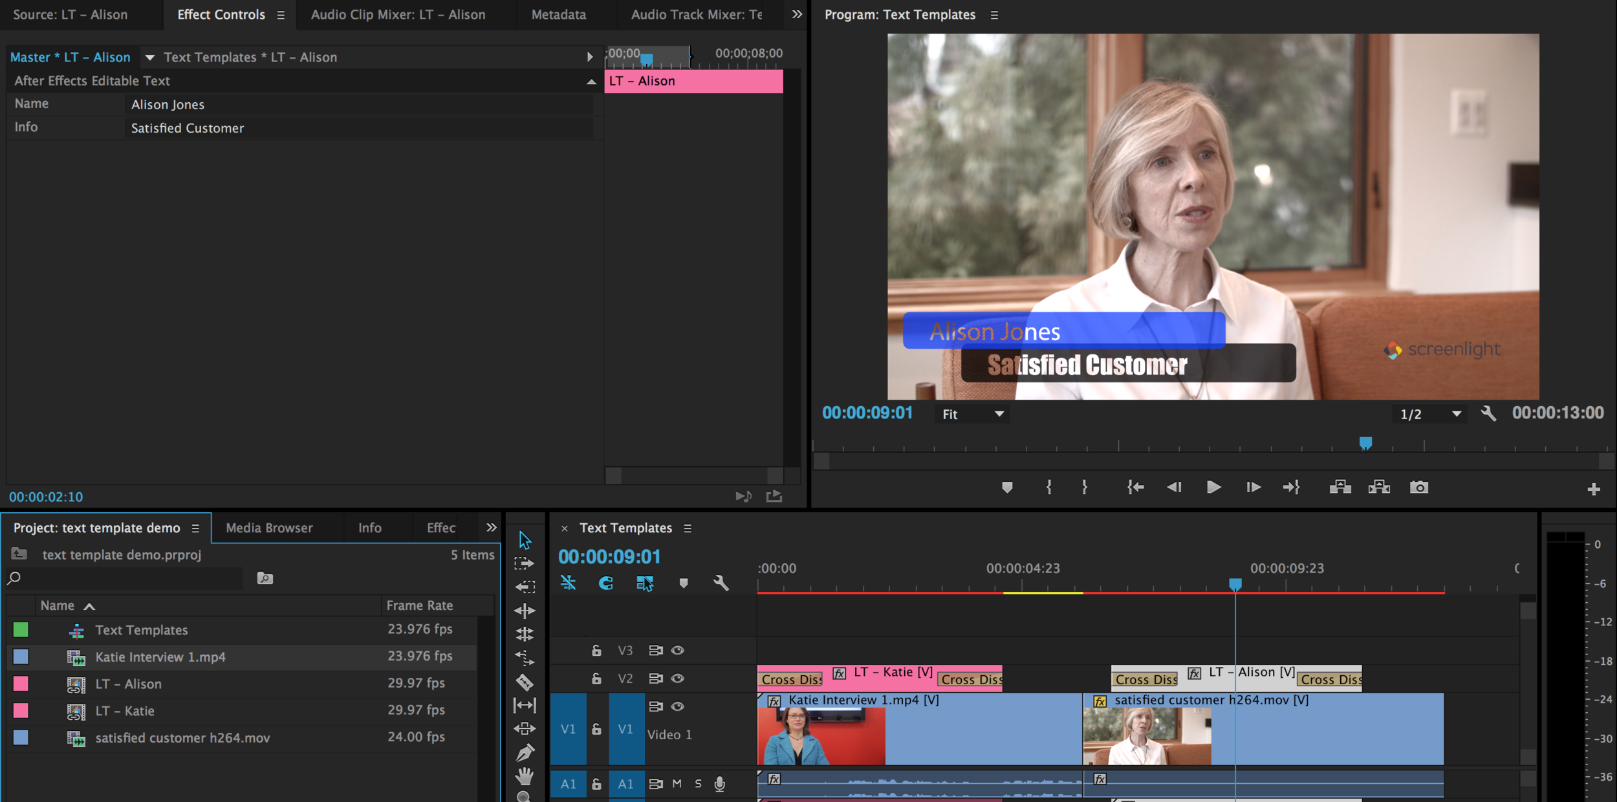Enable the Snap toggle in timeline
Screen dimensions: 1617x802
point(607,585)
